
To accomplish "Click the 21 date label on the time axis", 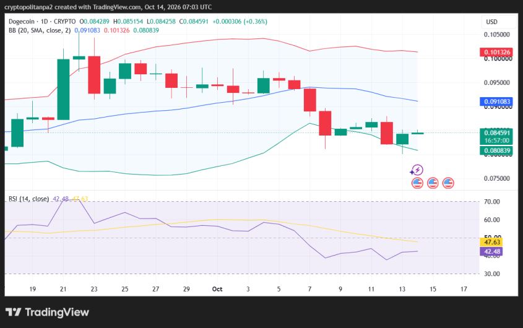I will 63,289.
